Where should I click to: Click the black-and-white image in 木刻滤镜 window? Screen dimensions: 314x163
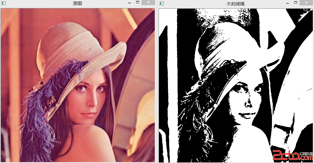coord(236,85)
